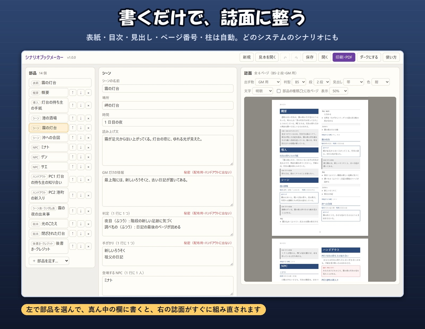Select the 表紙 霧の灯台 part

pyautogui.click(x=60, y=83)
